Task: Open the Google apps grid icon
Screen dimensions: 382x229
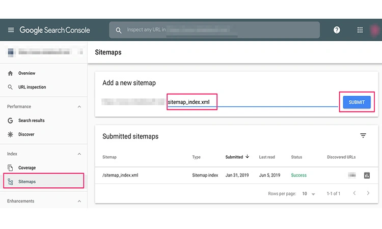Action: pyautogui.click(x=360, y=30)
